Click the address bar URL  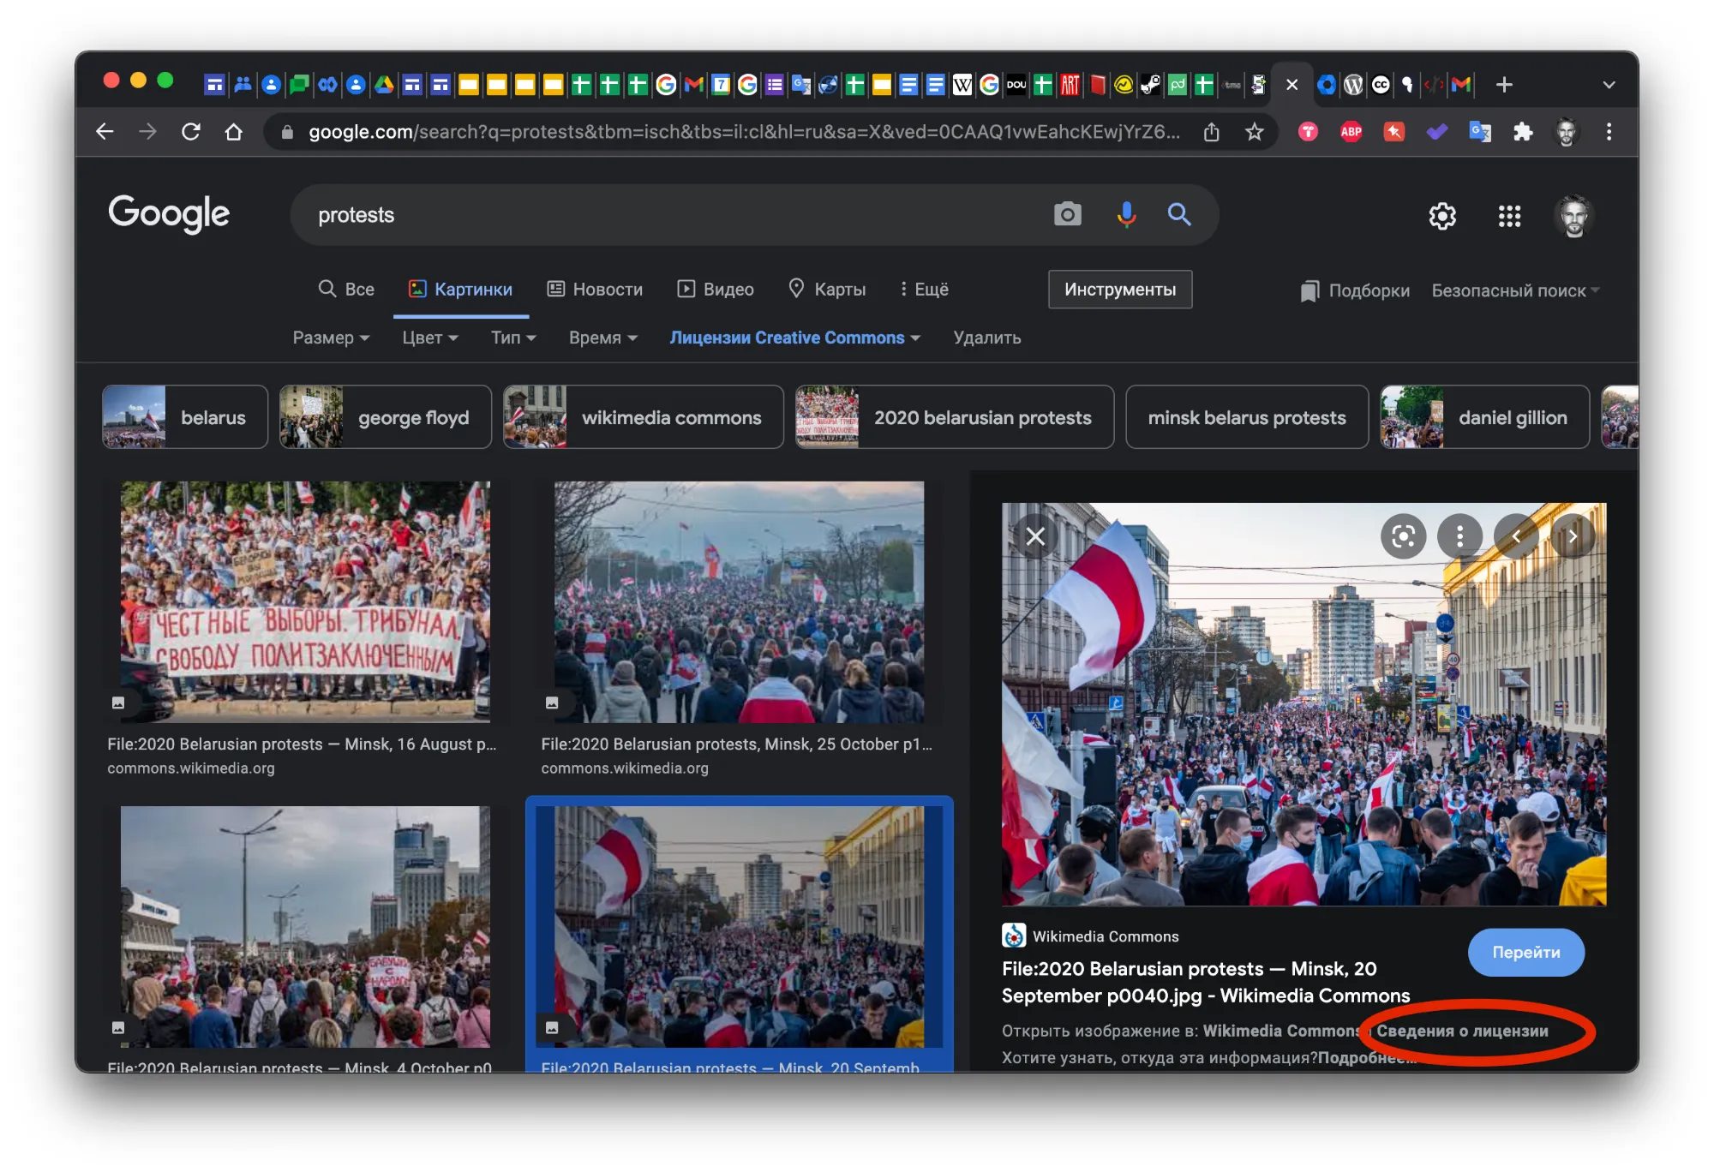coord(744,132)
